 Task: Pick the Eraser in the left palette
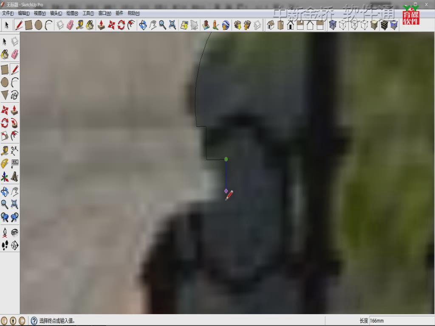click(x=15, y=54)
